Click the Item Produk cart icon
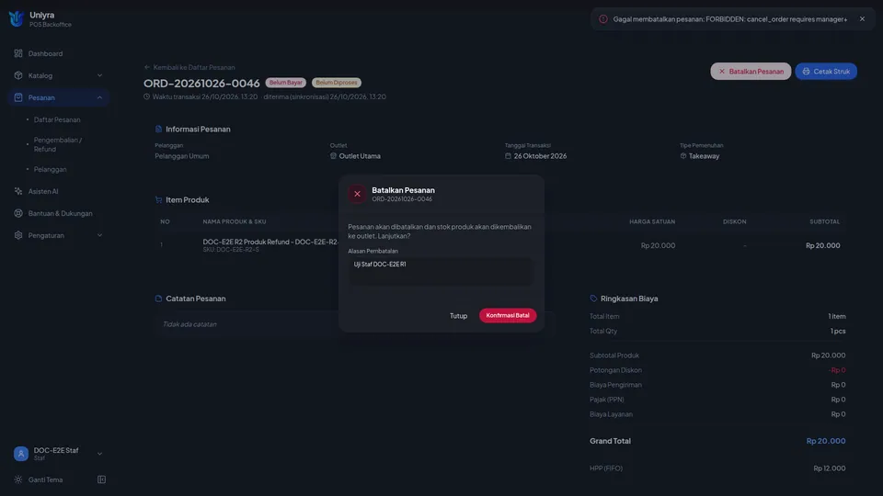Image resolution: width=883 pixels, height=496 pixels. (158, 200)
